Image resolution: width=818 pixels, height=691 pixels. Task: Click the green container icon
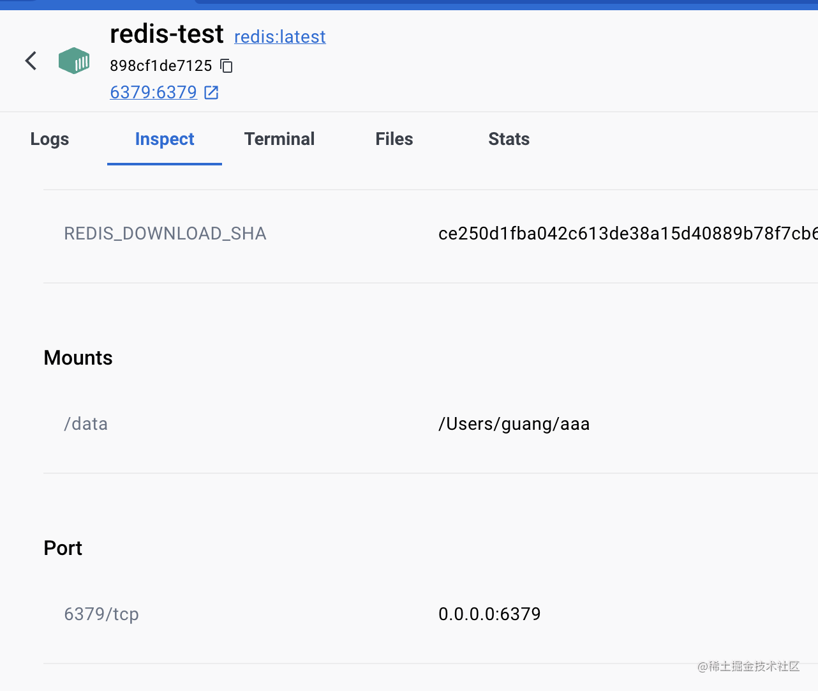(x=74, y=61)
